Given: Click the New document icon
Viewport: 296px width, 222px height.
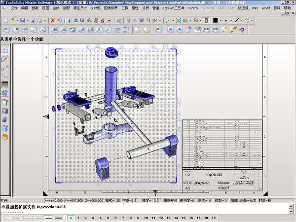Looking at the screenshot, I should (x=5, y=20).
